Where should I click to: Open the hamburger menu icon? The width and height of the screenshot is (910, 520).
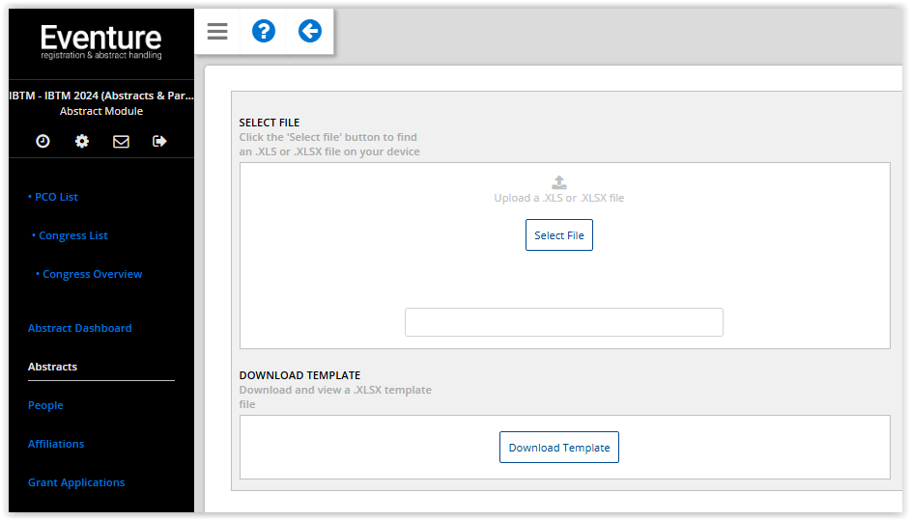tap(217, 31)
